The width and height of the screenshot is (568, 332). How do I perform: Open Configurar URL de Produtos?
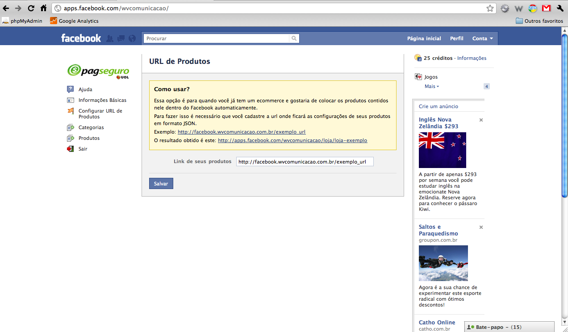(x=100, y=113)
